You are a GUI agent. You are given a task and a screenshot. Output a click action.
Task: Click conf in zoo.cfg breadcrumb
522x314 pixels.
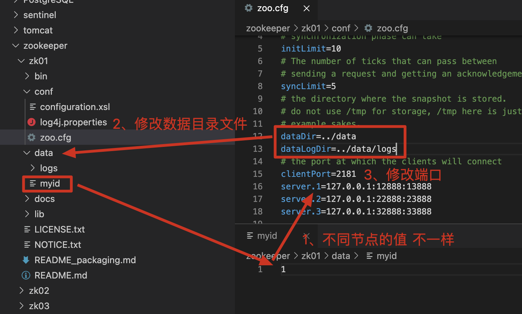click(341, 28)
